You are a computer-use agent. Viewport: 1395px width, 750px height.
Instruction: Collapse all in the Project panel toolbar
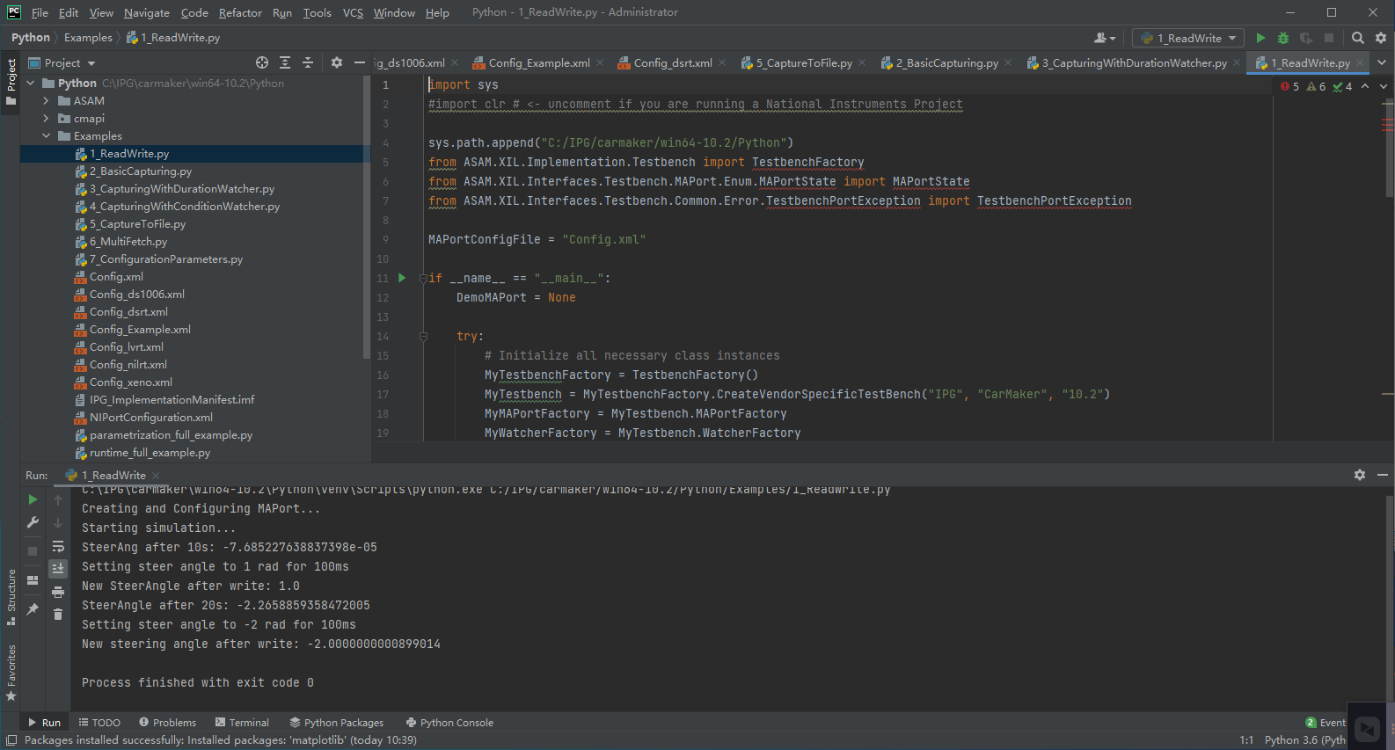[x=308, y=62]
